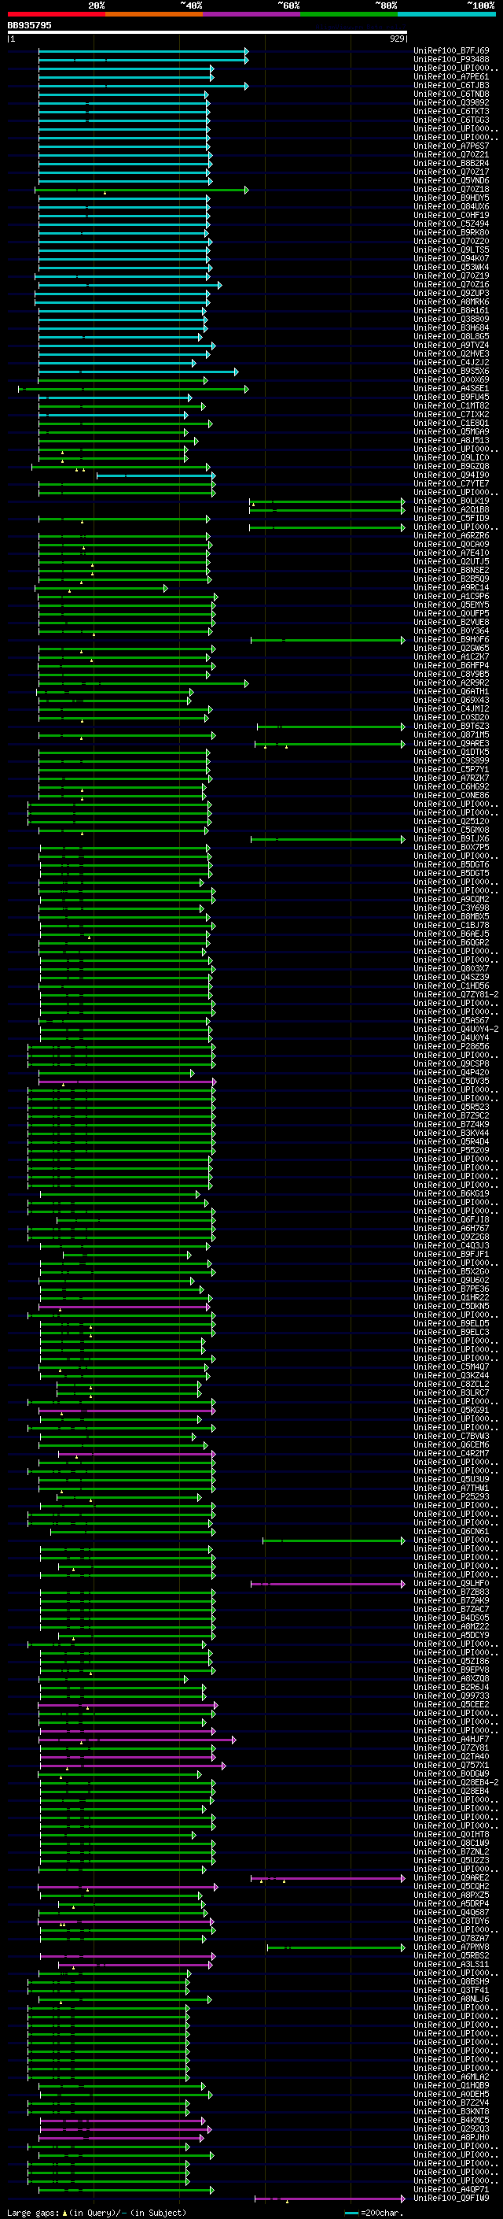Click the orange ~40% identity legend segment

(154, 14)
